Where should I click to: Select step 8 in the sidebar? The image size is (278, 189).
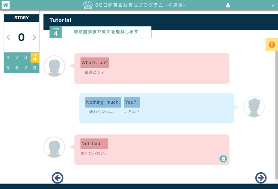[x=35, y=68]
